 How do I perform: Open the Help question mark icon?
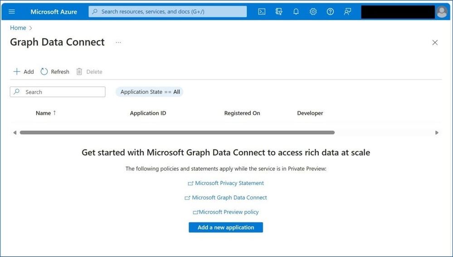(x=330, y=12)
